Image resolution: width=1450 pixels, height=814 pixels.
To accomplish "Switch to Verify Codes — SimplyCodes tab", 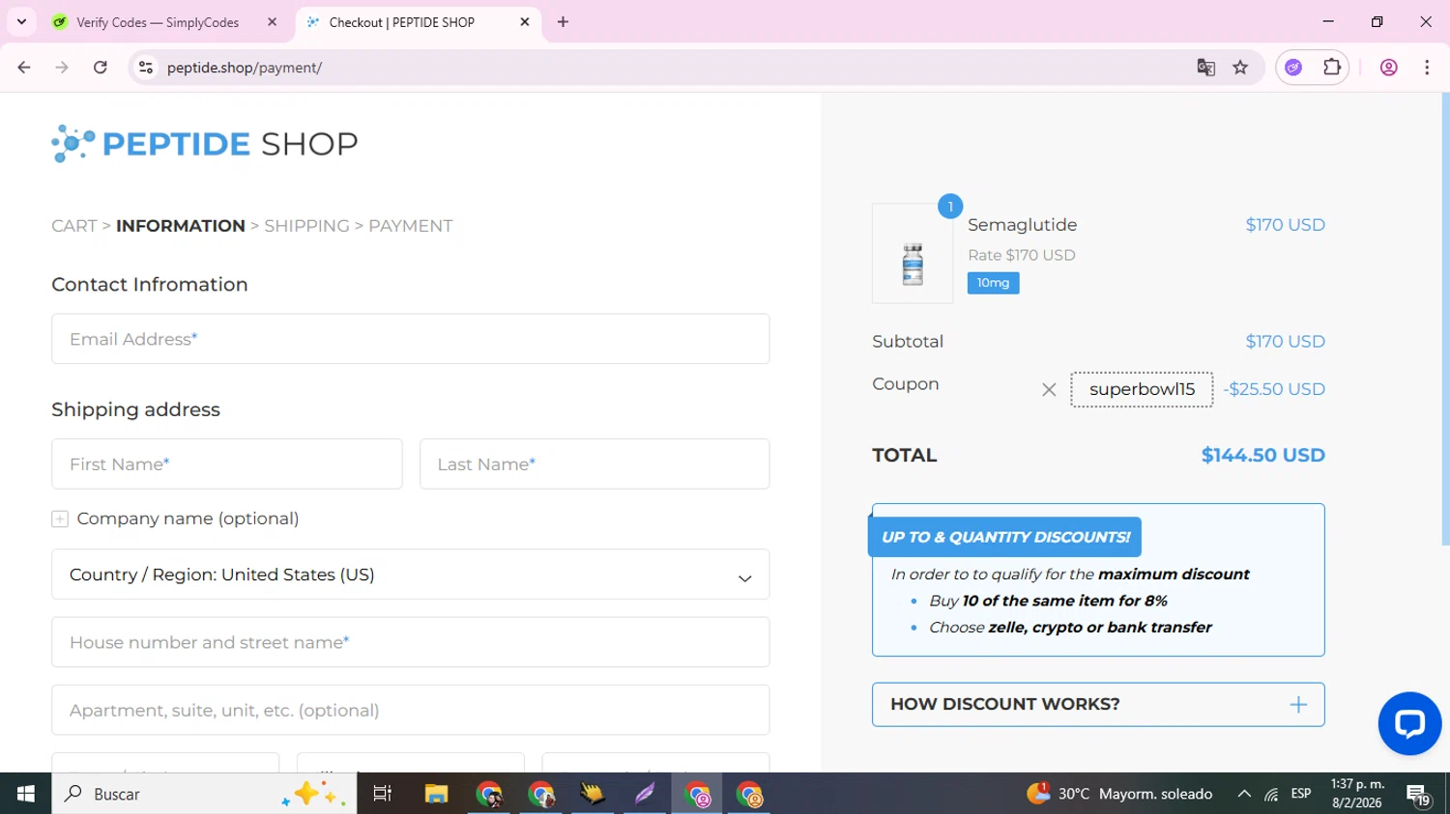I will pos(158,22).
